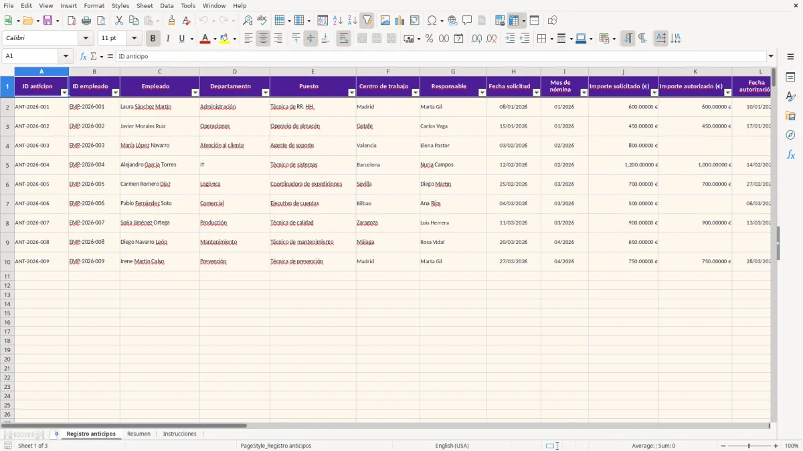
Task: Toggle Wrap Text
Action: coord(343,39)
